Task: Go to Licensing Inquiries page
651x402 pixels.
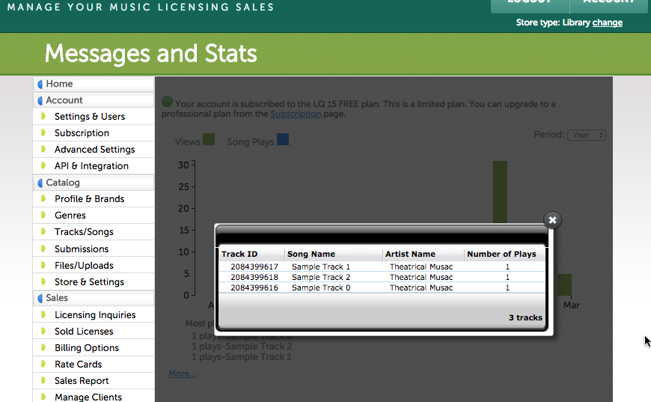Action: tap(95, 315)
